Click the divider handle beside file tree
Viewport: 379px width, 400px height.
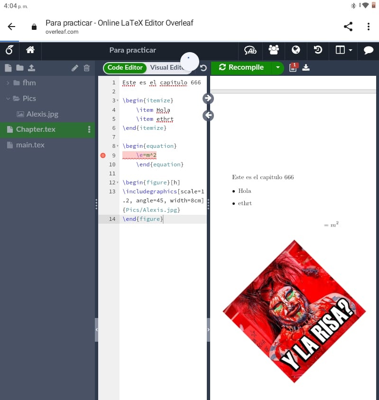click(x=96, y=204)
